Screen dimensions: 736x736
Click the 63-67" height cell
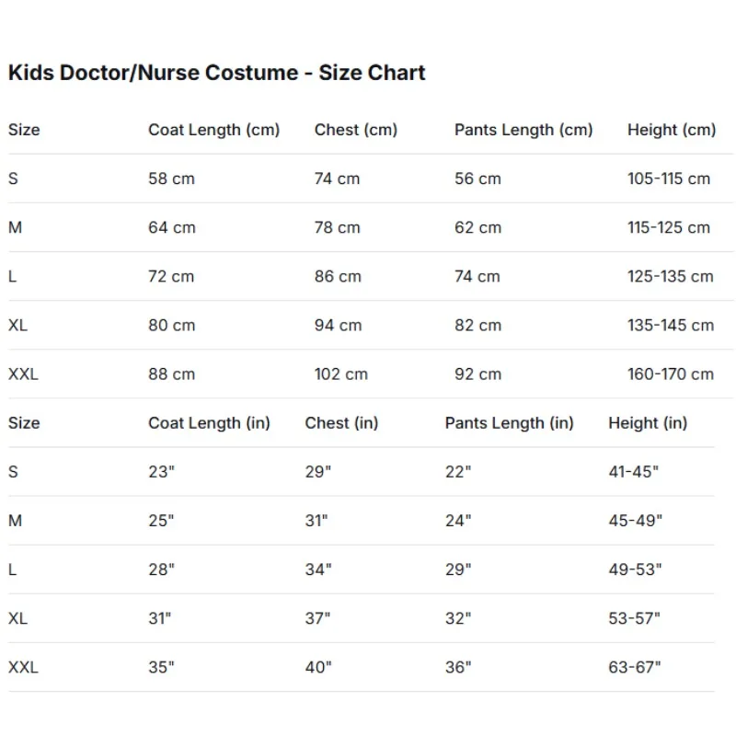point(634,667)
